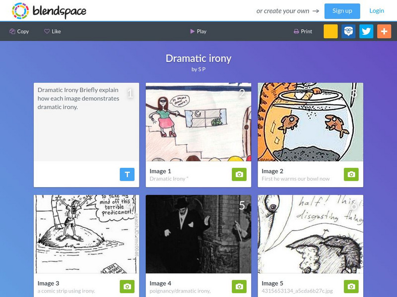Open the Login link
Image resolution: width=397 pixels, height=297 pixels.
click(x=377, y=11)
